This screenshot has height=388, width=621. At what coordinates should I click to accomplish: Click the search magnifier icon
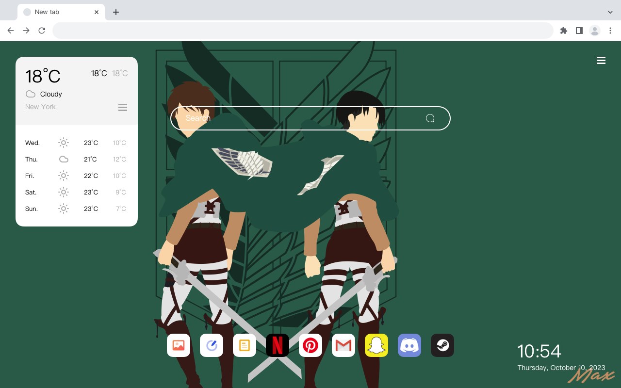430,118
